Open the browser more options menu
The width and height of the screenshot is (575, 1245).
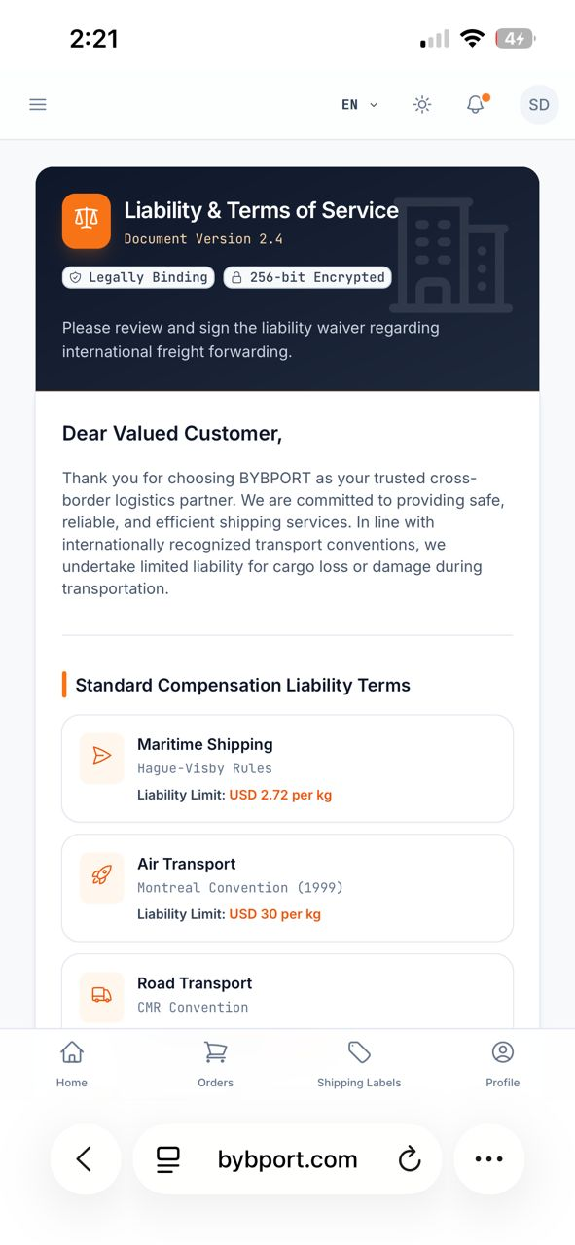click(488, 1159)
